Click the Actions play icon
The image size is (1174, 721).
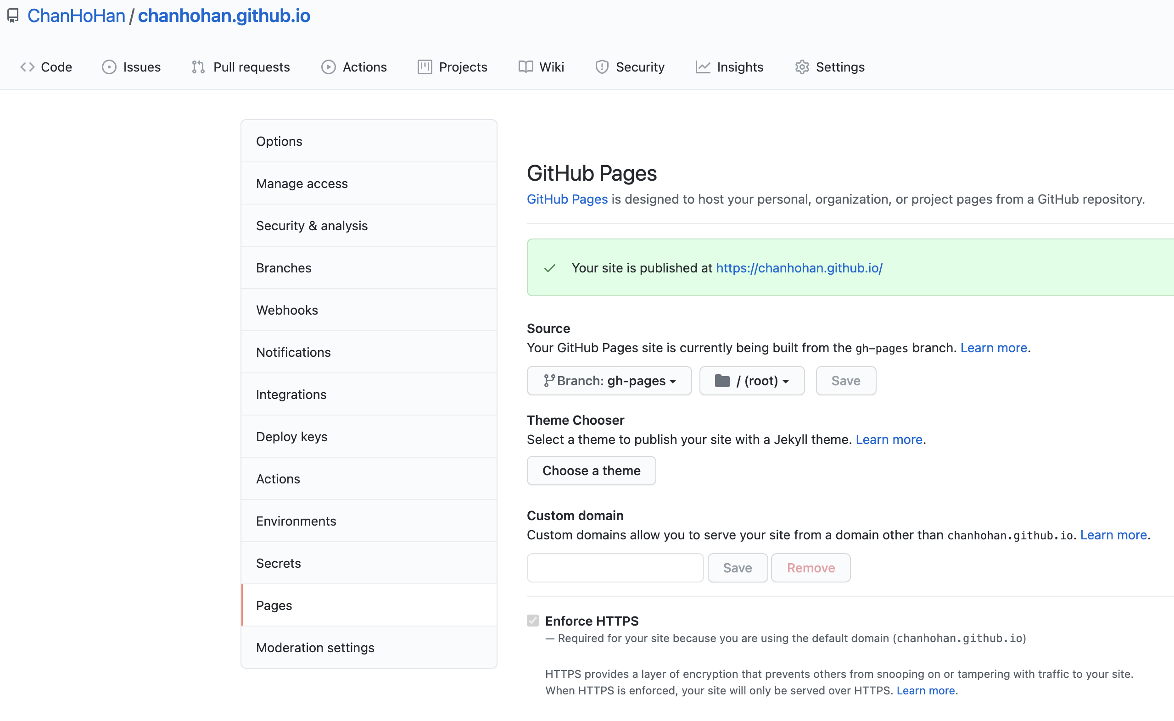328,67
